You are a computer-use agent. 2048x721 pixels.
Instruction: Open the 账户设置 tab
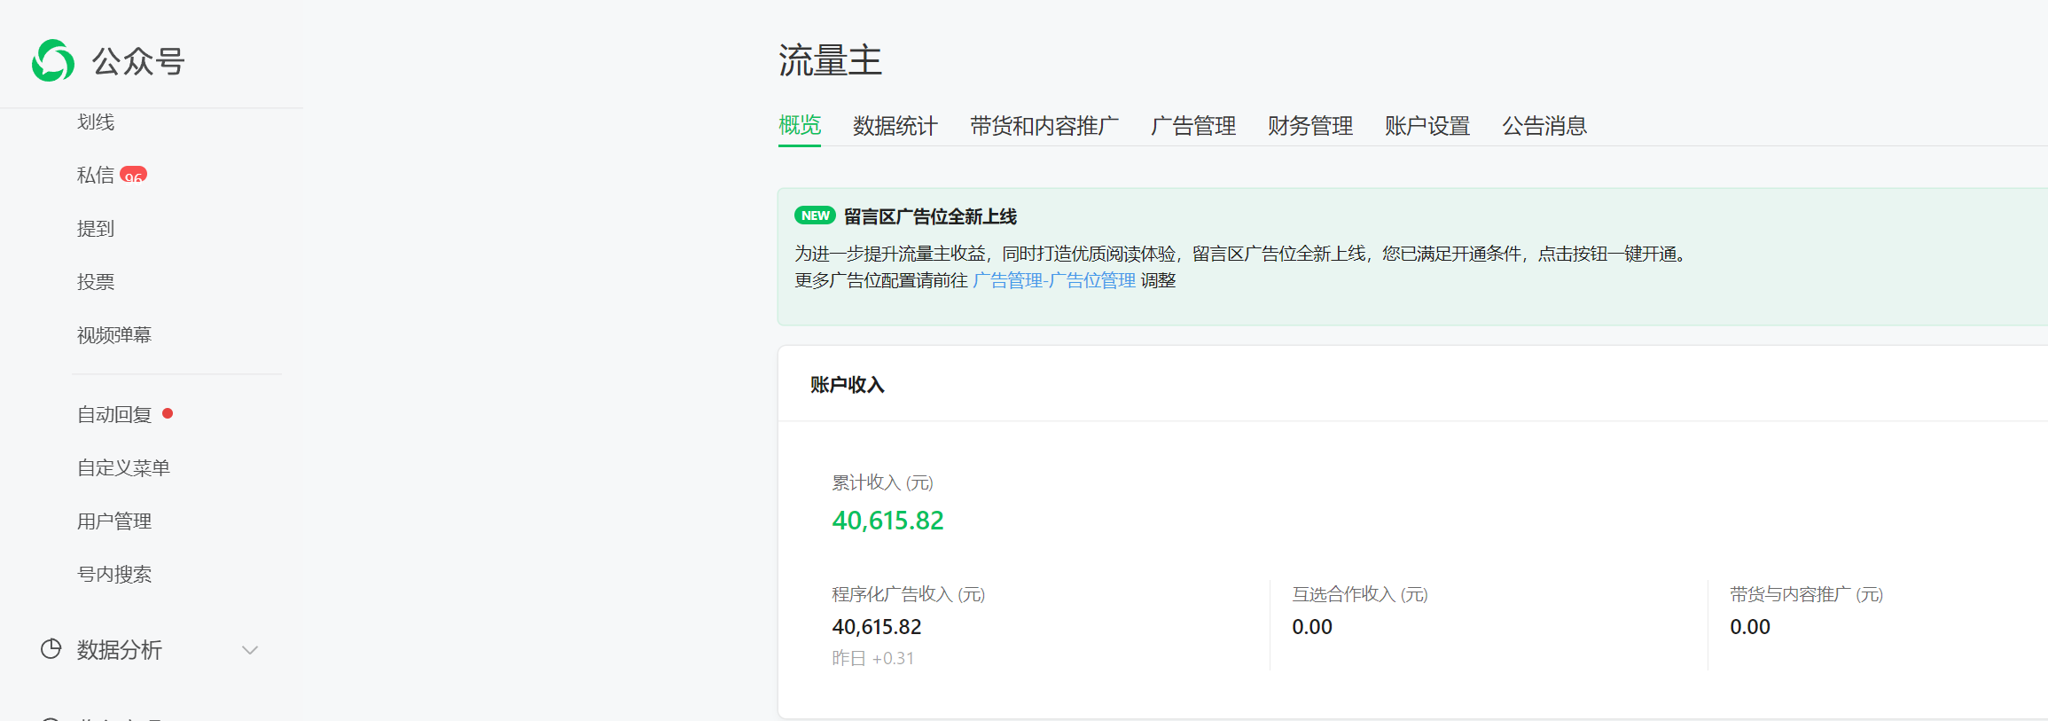(1427, 126)
